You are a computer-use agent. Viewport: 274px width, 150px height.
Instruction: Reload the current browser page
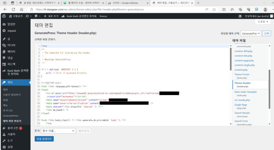[x=13, y=9]
